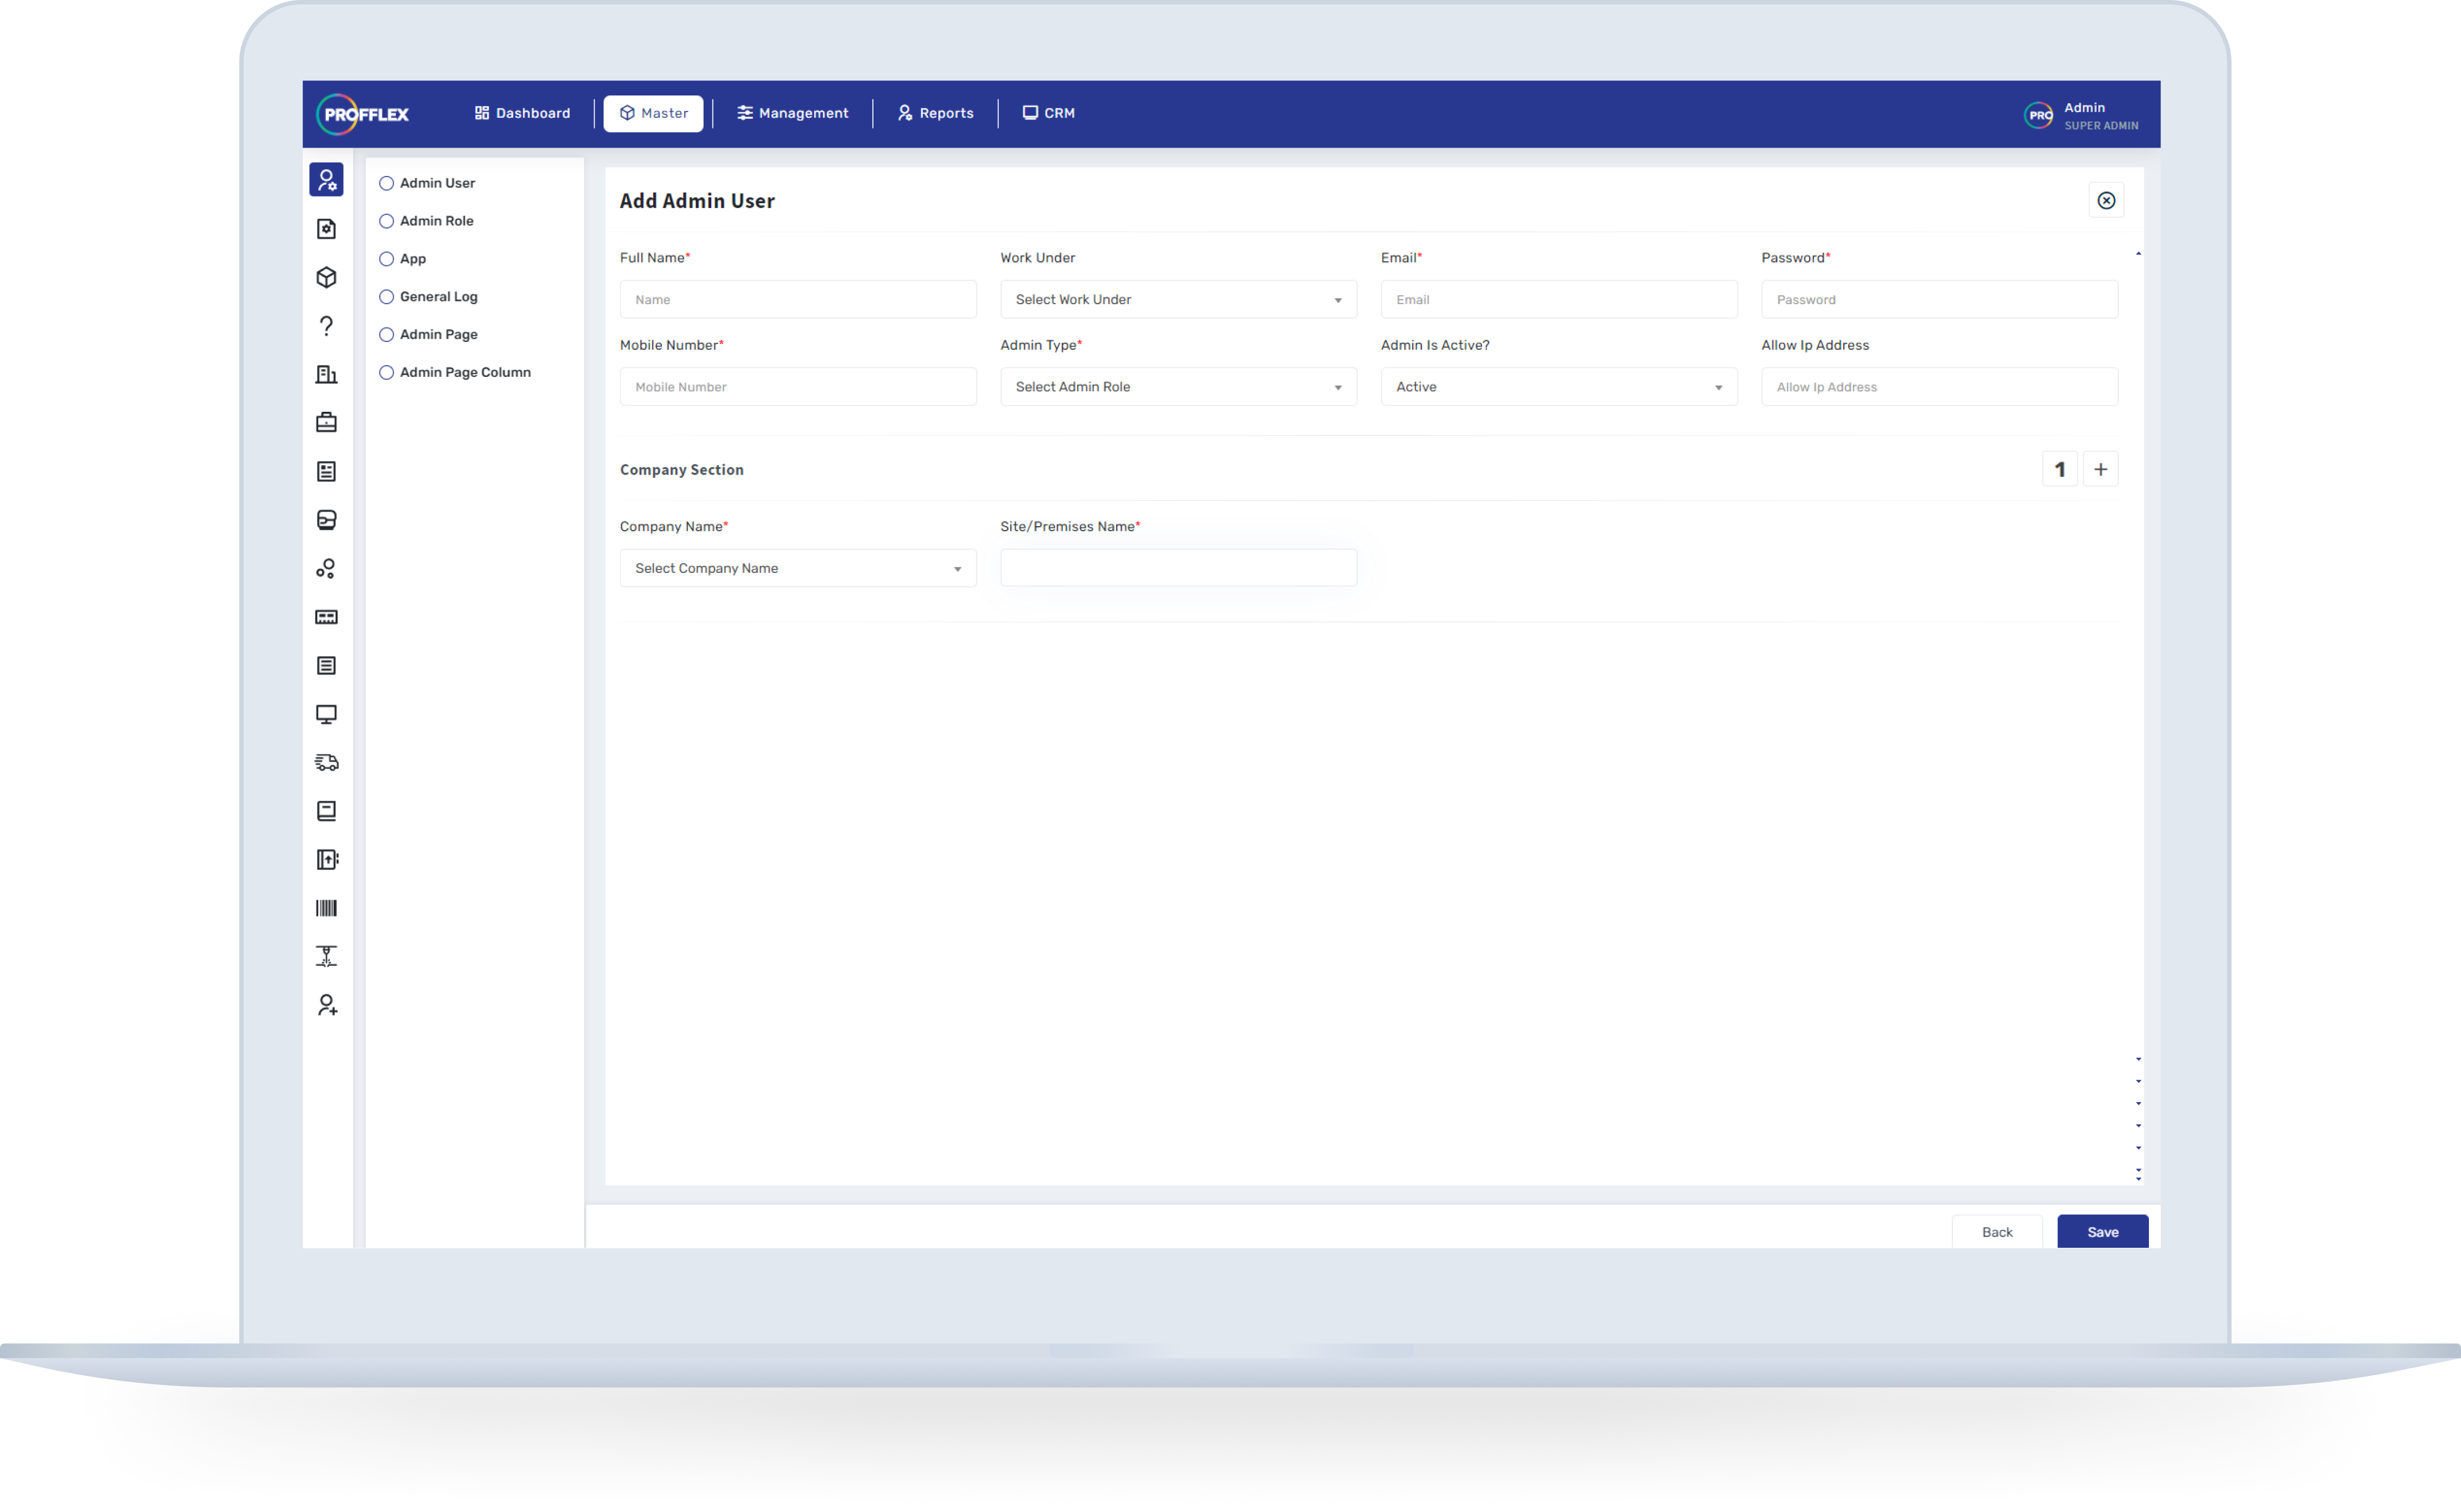Click the barcode sidebar icon
This screenshot has width=2461, height=1512.
pyautogui.click(x=326, y=908)
